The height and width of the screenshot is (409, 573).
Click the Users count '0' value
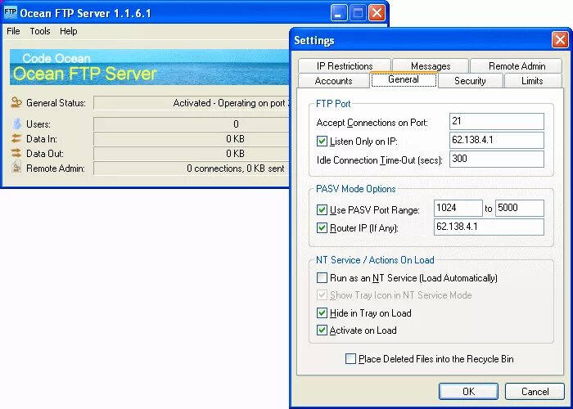coord(236,124)
